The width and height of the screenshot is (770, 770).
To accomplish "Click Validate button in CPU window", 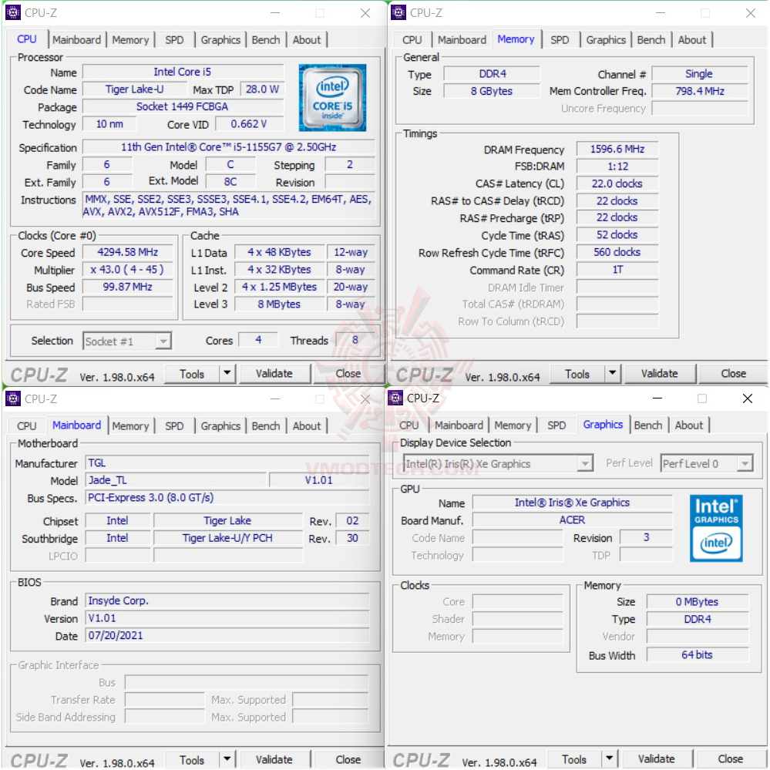I will (274, 374).
